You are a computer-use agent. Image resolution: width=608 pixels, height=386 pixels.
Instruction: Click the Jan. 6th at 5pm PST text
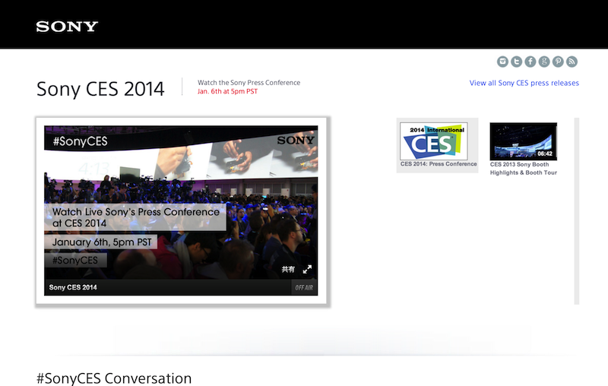tap(227, 91)
